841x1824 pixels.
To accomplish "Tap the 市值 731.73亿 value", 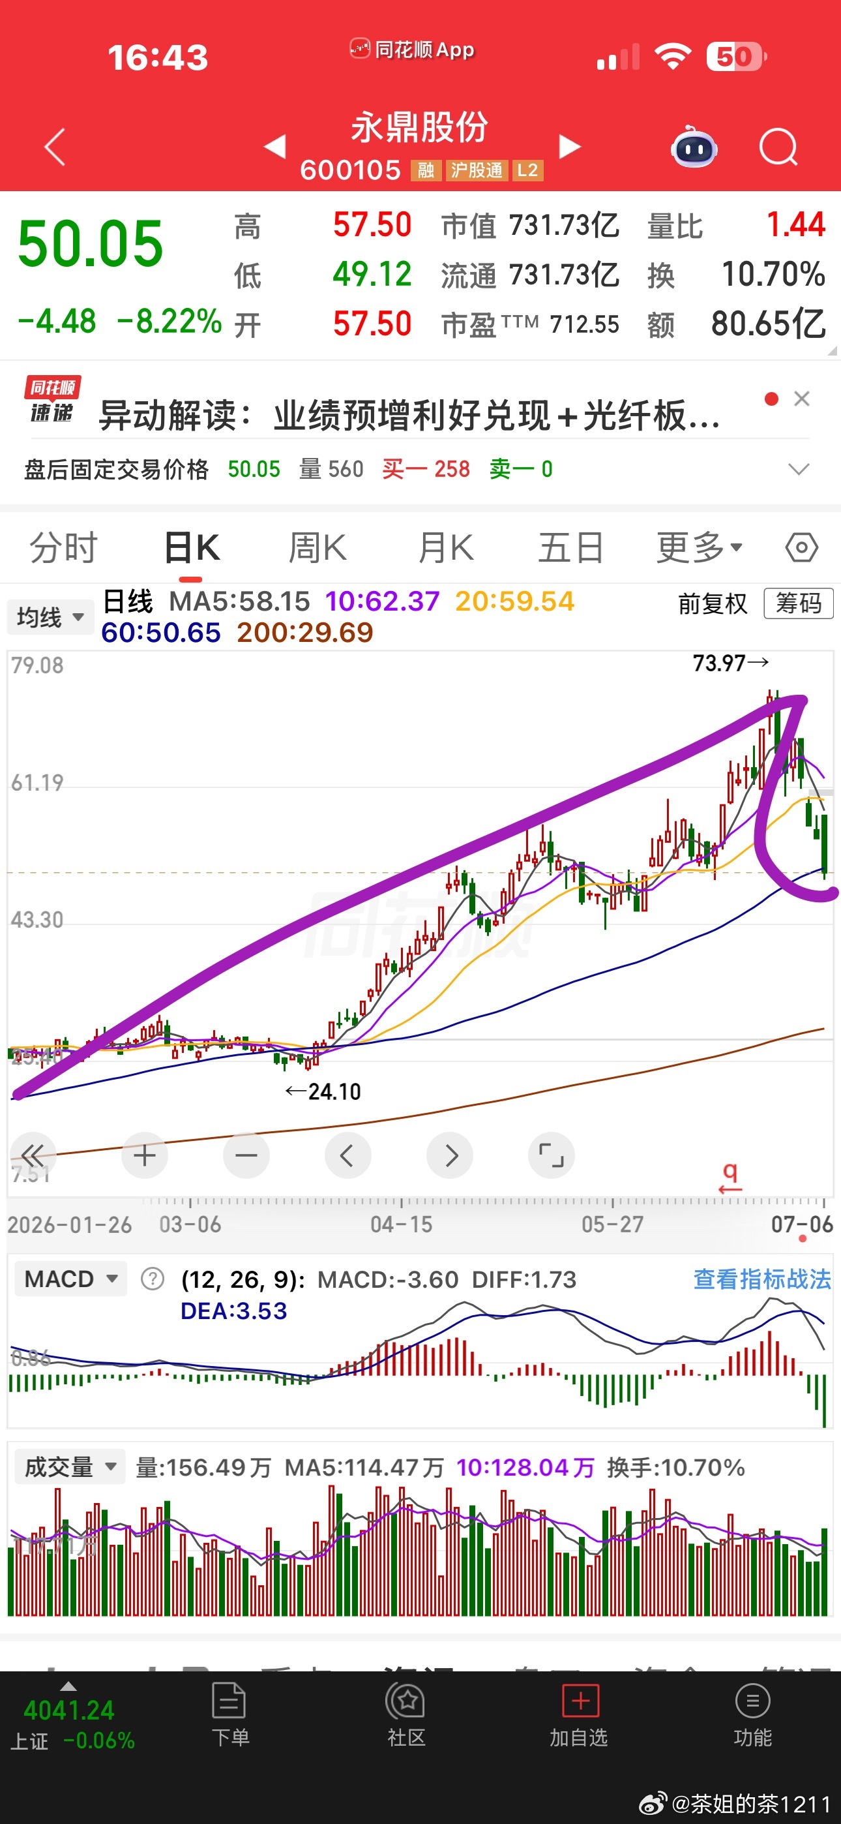I will [x=564, y=225].
